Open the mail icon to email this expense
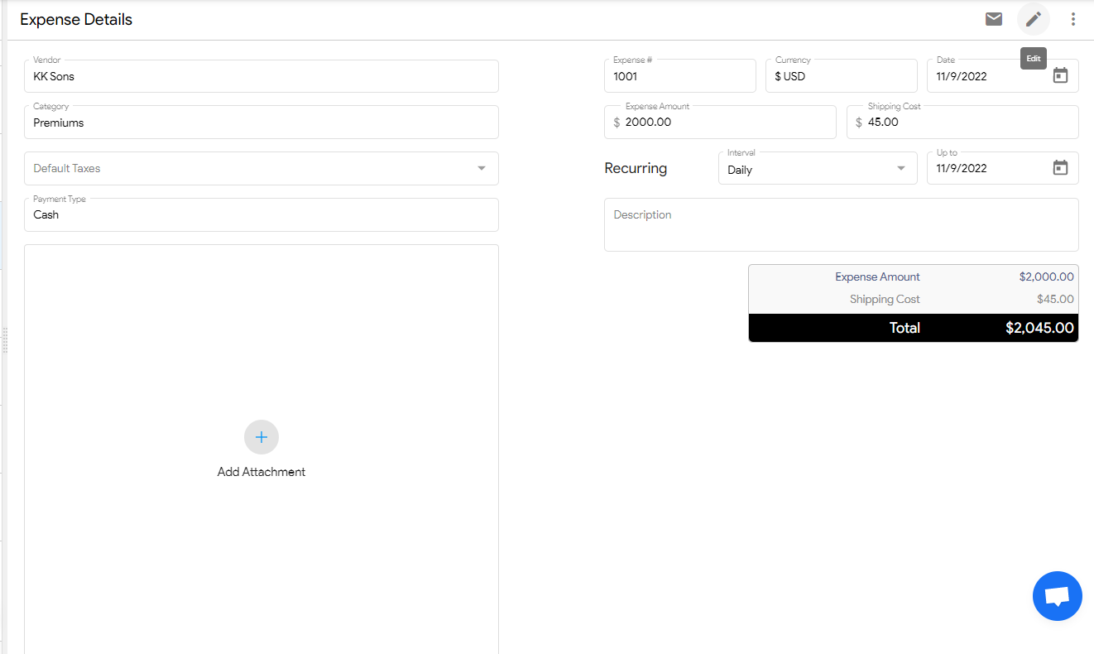 click(x=994, y=18)
